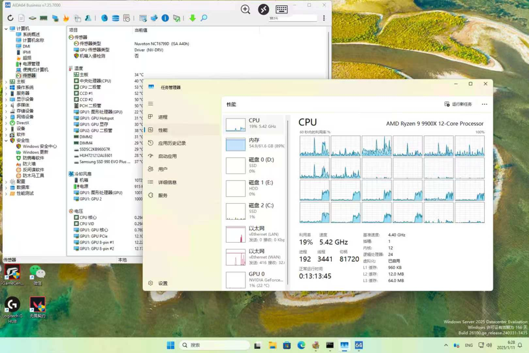Select GPU 0 performance item
This screenshot has width=529, height=353.
tap(254, 280)
